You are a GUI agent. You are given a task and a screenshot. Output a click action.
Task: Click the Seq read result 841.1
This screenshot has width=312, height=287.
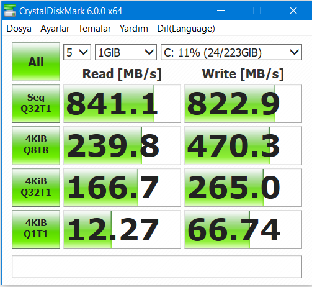[x=122, y=104]
